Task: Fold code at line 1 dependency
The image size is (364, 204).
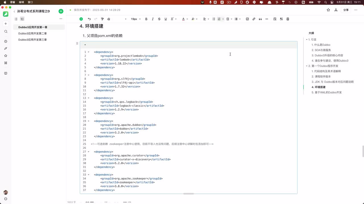Action: [x=88, y=52]
